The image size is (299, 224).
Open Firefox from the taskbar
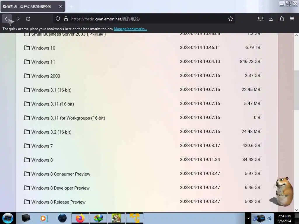point(80,218)
